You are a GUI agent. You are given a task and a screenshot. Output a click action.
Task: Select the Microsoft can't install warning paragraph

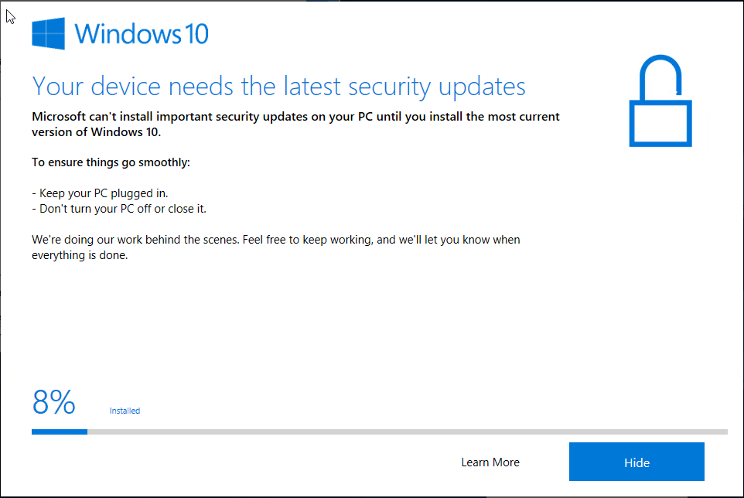click(x=294, y=124)
